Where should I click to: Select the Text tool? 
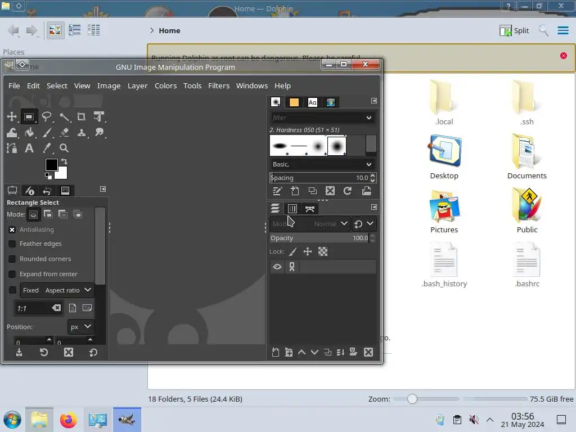29,148
